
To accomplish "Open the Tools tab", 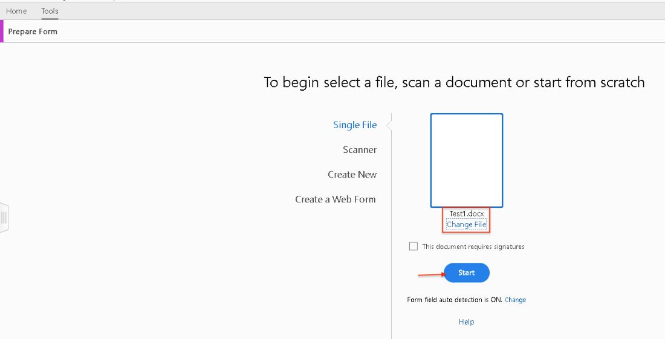I will click(x=50, y=11).
